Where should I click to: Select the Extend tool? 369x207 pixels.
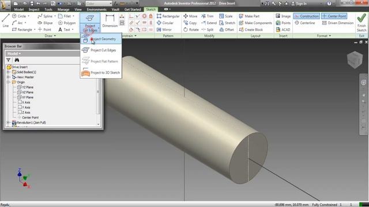209,23
